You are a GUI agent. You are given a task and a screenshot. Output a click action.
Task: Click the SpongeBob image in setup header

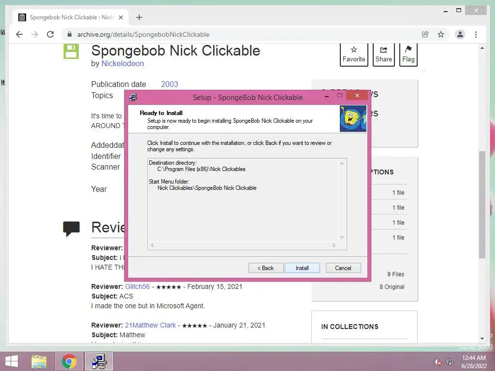point(353,119)
